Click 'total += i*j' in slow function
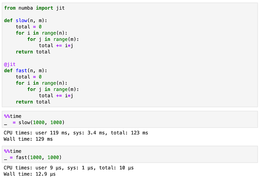 (56, 46)
